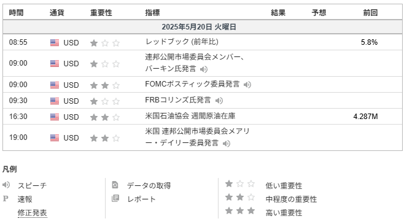407x224 pixels.
Task: Click the US flag in 08:55 row
Action: point(55,42)
